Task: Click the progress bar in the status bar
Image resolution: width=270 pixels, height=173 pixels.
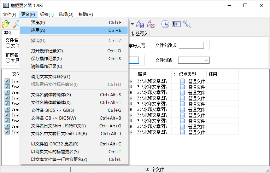Action: point(36,169)
